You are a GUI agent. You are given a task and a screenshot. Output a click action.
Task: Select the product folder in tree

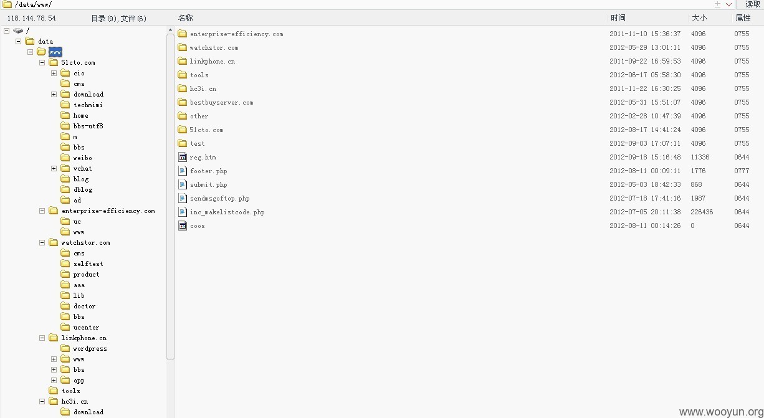tap(86, 274)
